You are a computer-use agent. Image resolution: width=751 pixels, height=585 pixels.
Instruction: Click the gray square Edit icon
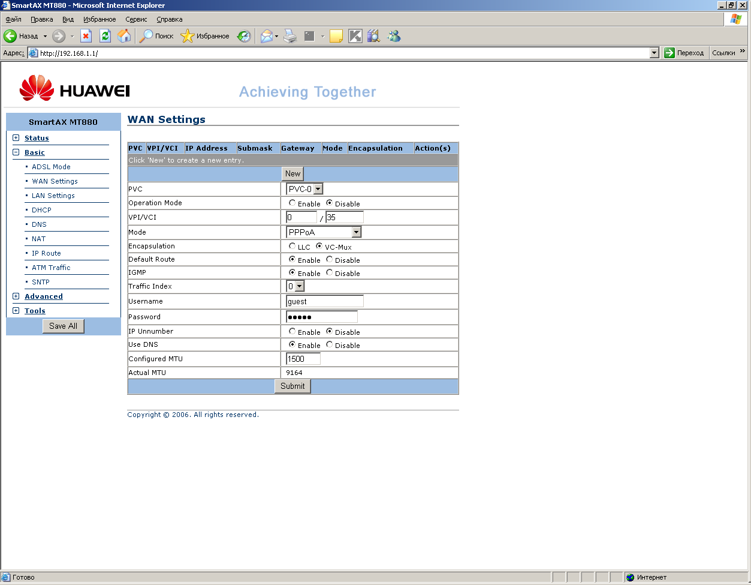point(309,36)
